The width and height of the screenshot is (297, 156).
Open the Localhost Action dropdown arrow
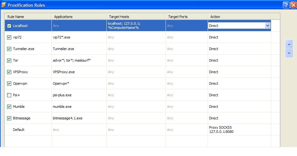(x=267, y=26)
